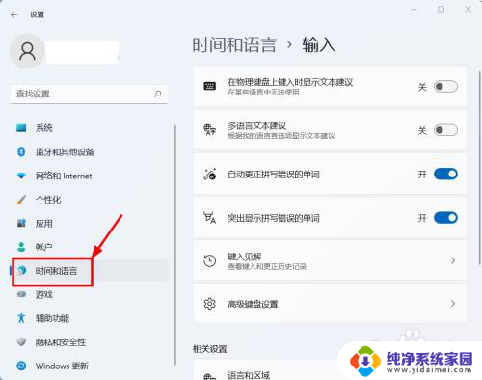Screen dimensions: 482x380
Task: Click the 系统 monitor icon
Action: point(21,128)
